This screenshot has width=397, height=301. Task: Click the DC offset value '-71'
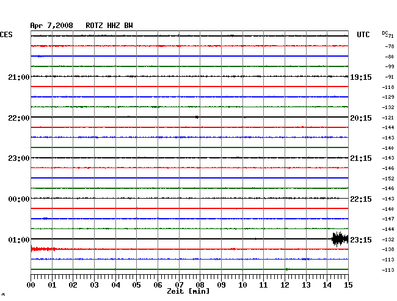pos(390,36)
